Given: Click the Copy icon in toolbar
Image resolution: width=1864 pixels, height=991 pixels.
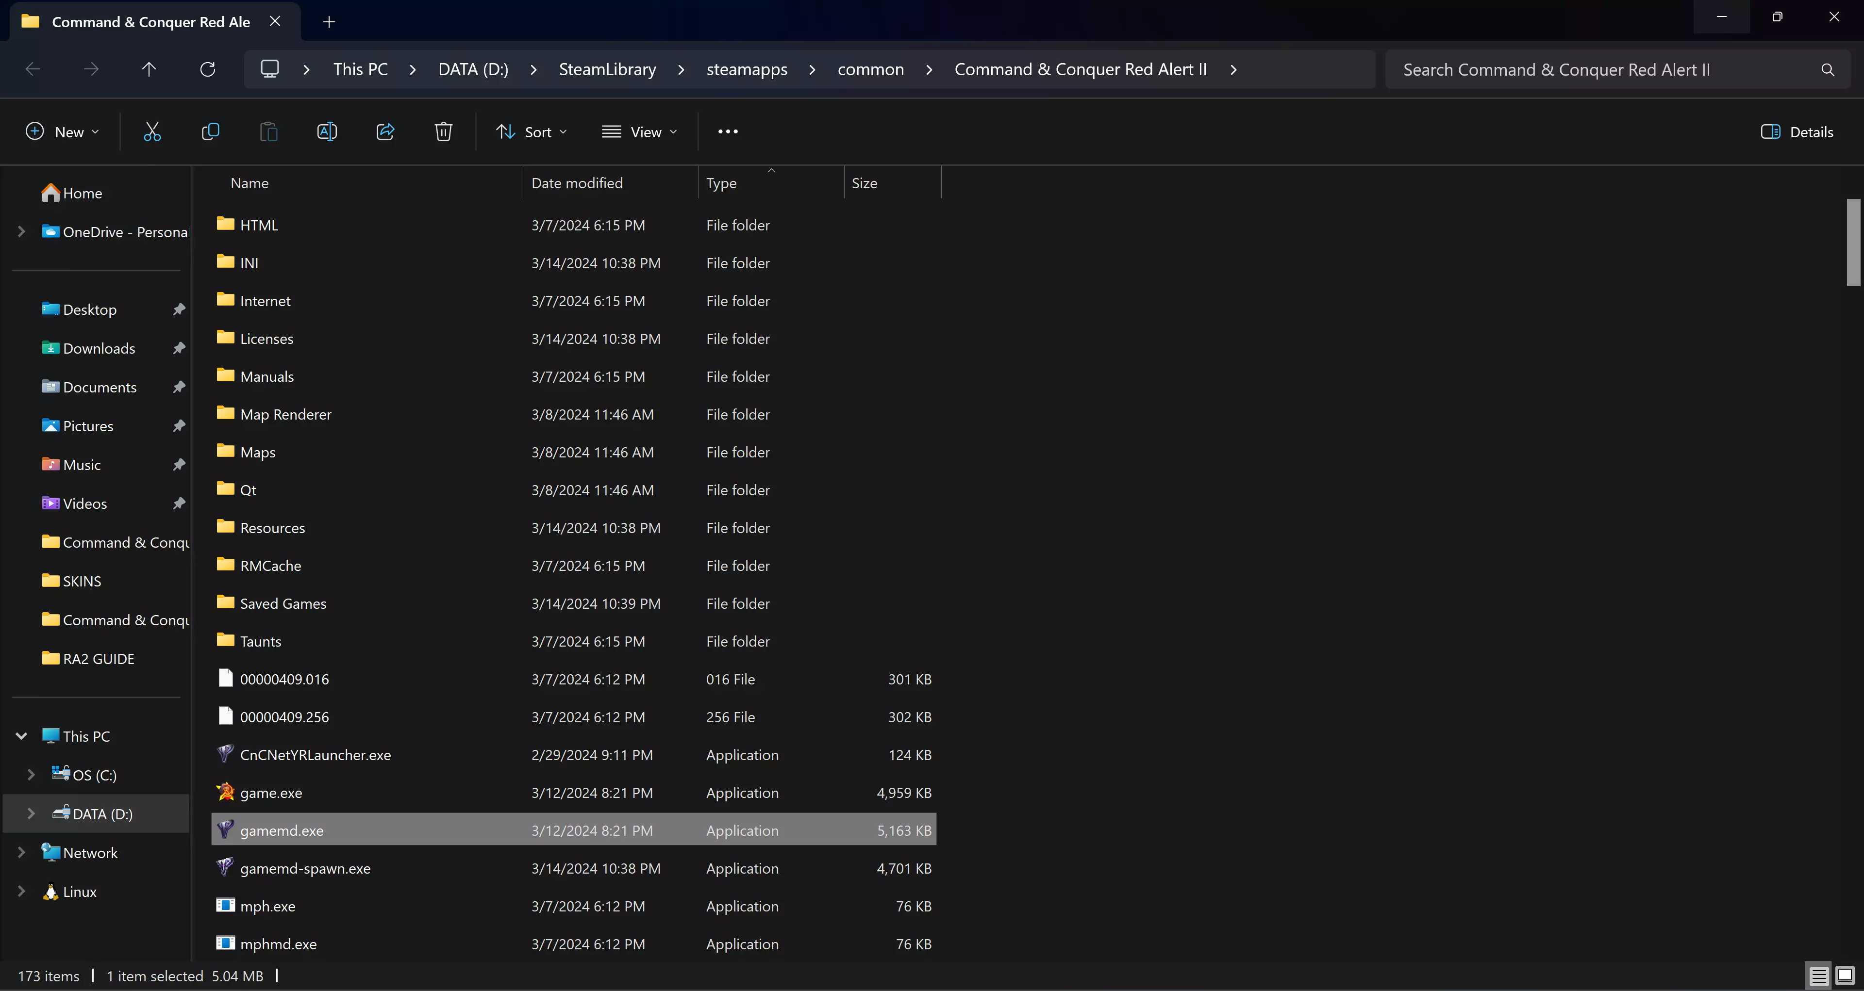Looking at the screenshot, I should 211,131.
